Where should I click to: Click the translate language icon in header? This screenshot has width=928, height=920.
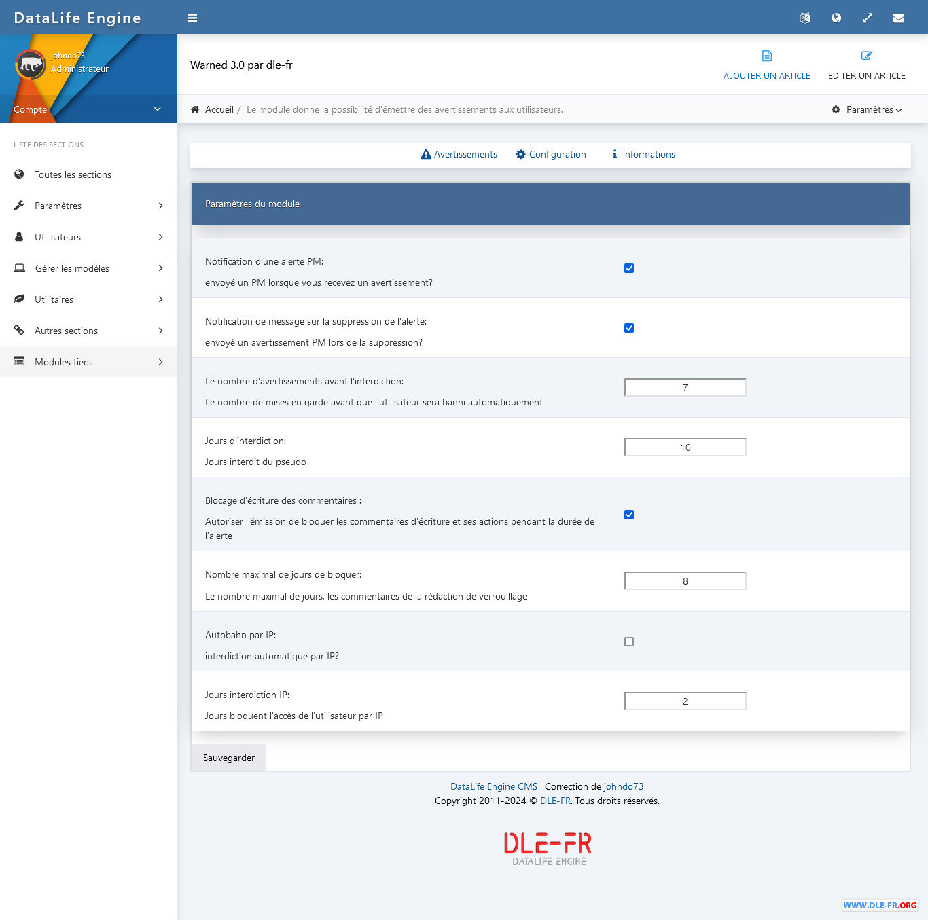pos(805,18)
